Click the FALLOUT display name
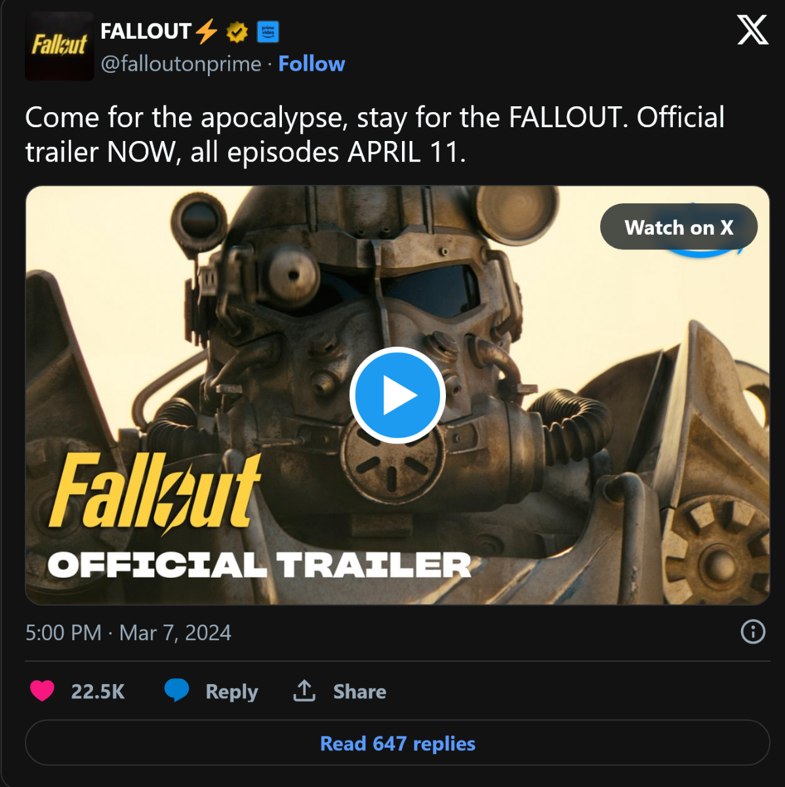Screen dimensions: 785x787 click(x=145, y=31)
